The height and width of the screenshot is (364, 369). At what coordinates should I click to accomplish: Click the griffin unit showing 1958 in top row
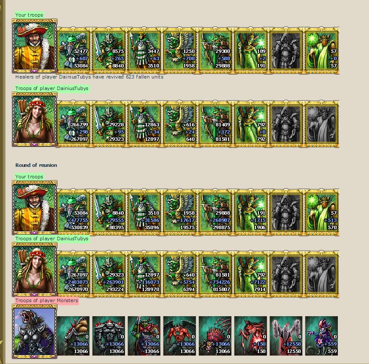180,51
